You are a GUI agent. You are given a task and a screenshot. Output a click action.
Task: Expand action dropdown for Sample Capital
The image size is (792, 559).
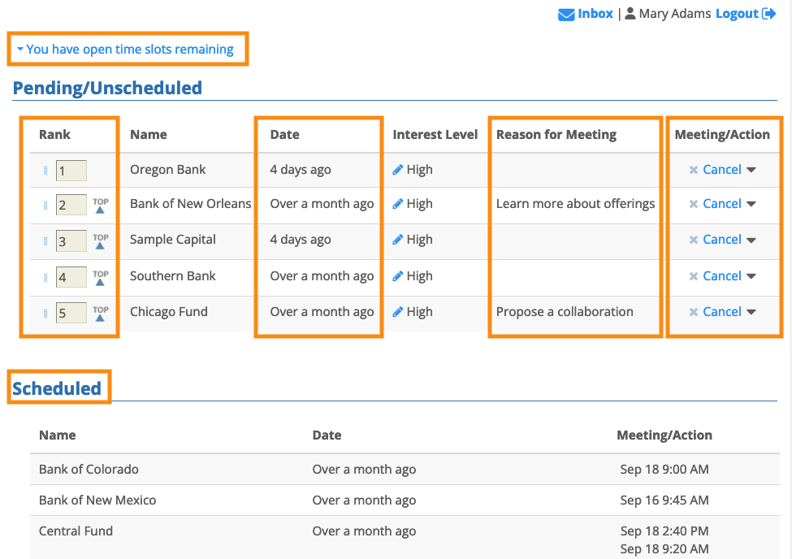click(751, 240)
